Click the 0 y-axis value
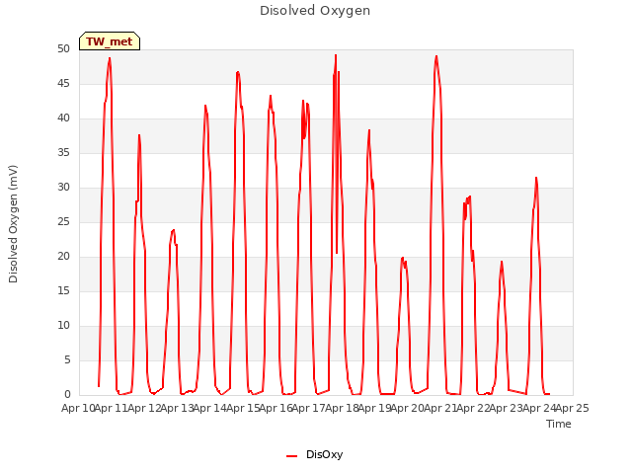 click(x=67, y=395)
